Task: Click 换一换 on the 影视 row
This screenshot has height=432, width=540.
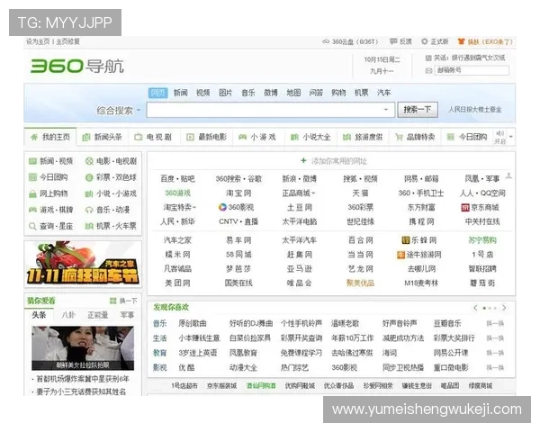Action: tap(495, 367)
